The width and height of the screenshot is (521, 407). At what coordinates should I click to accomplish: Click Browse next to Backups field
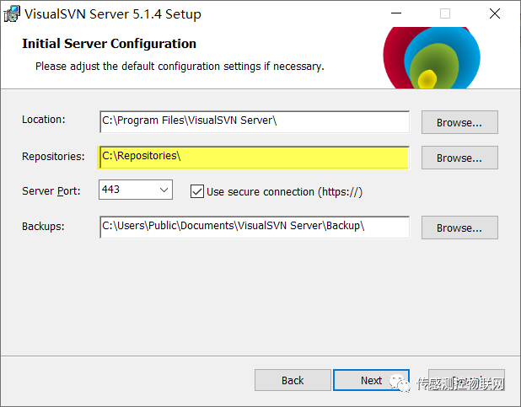click(459, 228)
